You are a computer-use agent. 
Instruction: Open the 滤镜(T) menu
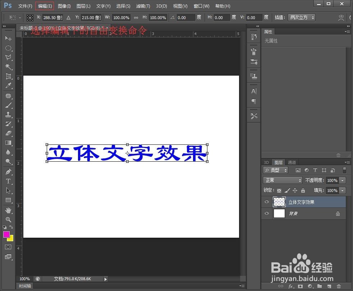coord(143,6)
